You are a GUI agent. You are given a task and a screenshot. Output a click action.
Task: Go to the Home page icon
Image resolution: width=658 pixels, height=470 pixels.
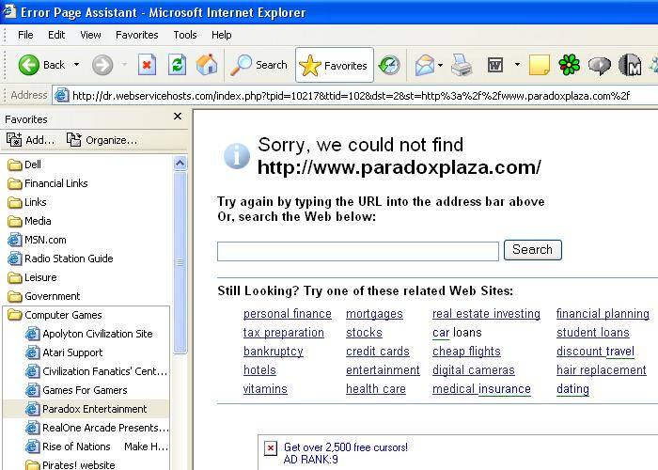point(207,65)
